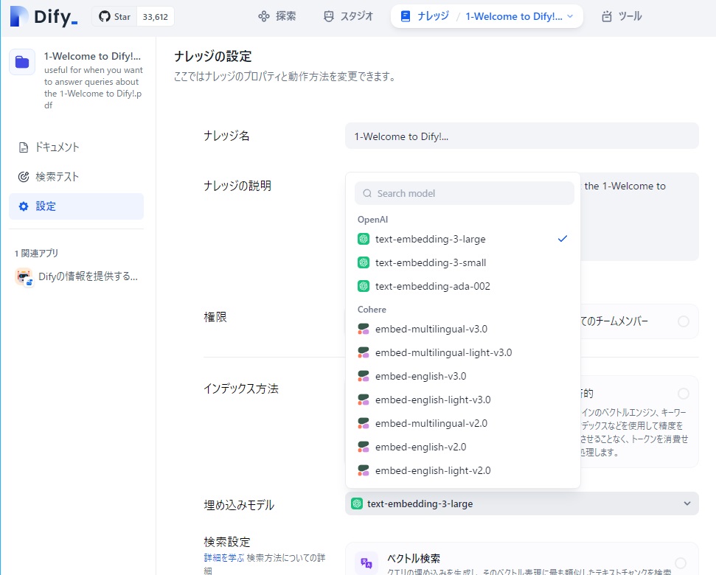
Task: Click the 1 関連アプリ label
Action: click(36, 254)
